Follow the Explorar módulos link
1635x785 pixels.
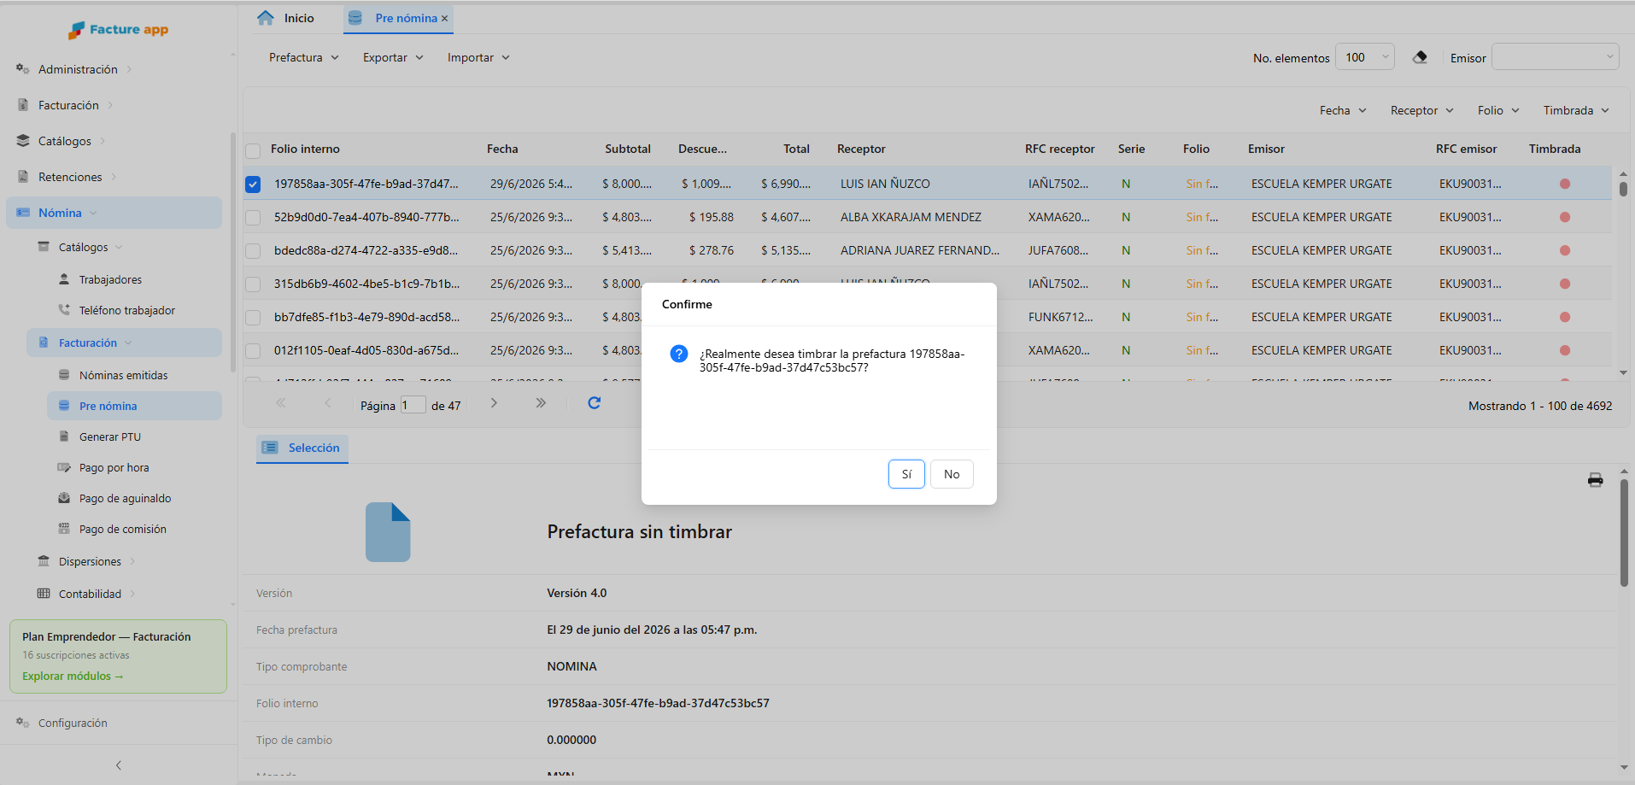click(73, 676)
